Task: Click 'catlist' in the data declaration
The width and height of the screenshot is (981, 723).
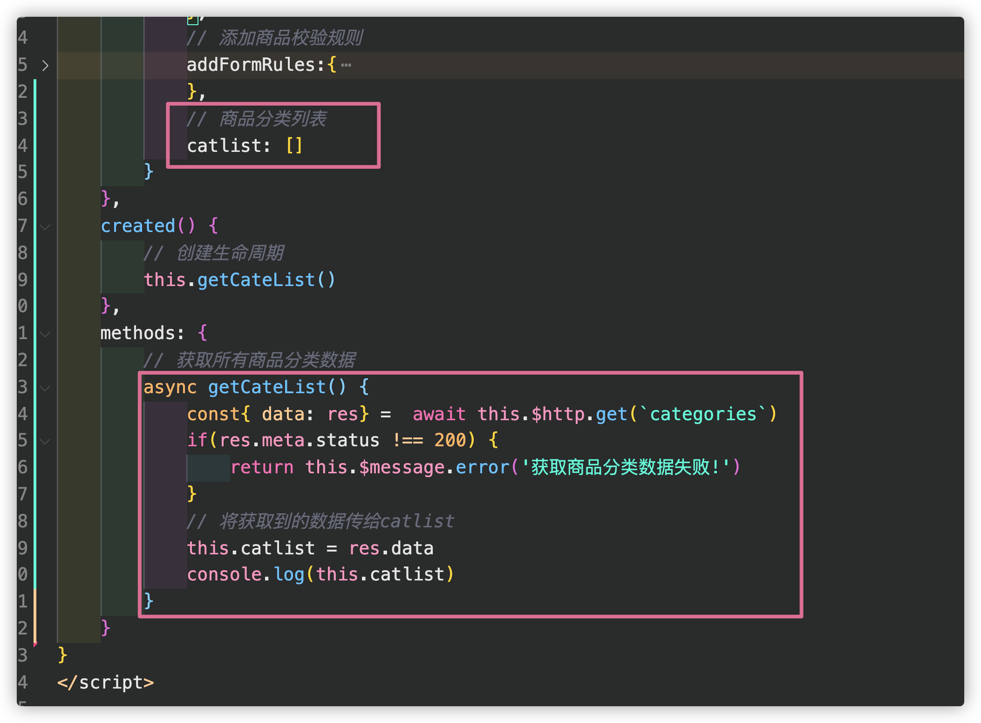Action: click(225, 146)
